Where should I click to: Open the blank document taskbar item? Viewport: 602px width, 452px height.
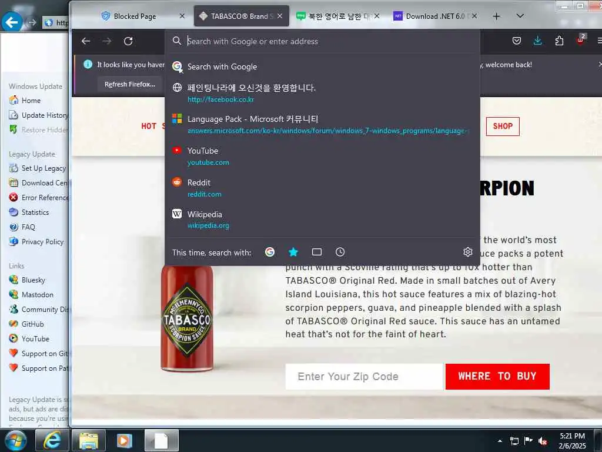161,440
